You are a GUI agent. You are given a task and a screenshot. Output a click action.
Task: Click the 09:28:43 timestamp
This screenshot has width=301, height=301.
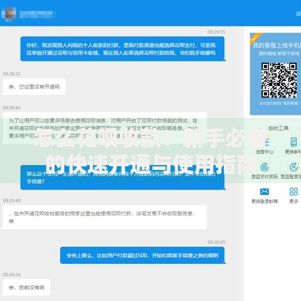[12, 108]
